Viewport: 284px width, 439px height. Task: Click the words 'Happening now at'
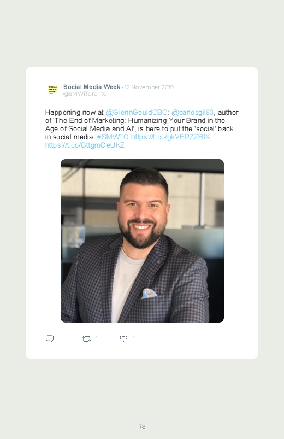point(74,113)
